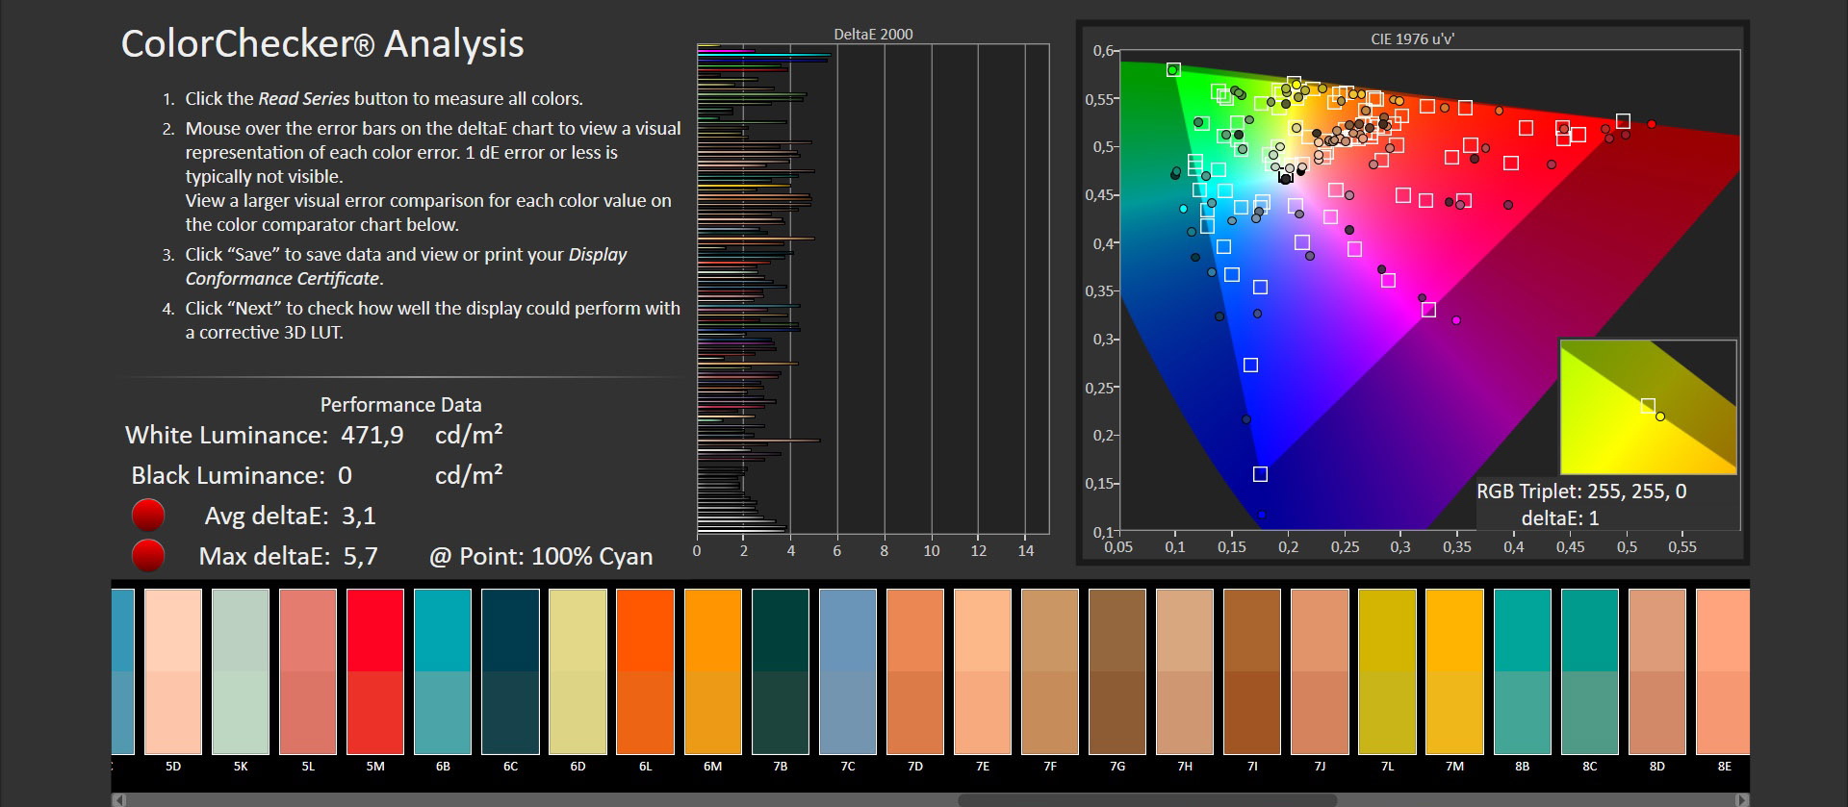Click the White Luminance value 471,9

point(372,435)
